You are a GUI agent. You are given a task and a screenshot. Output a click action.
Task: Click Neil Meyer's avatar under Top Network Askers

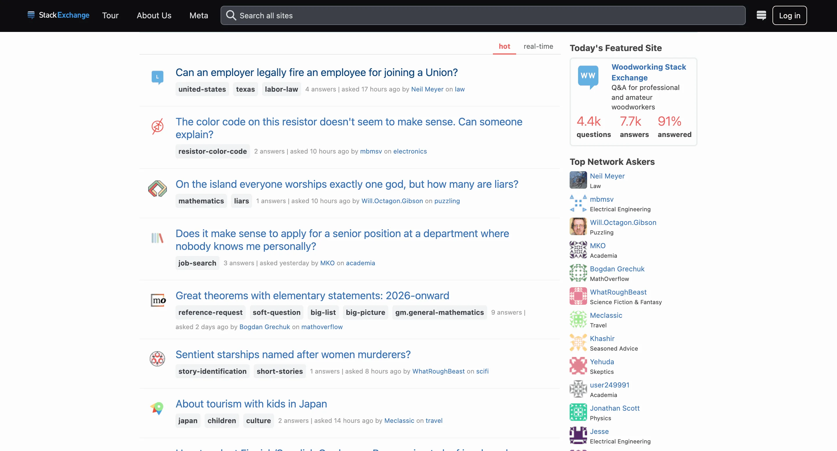point(578,180)
